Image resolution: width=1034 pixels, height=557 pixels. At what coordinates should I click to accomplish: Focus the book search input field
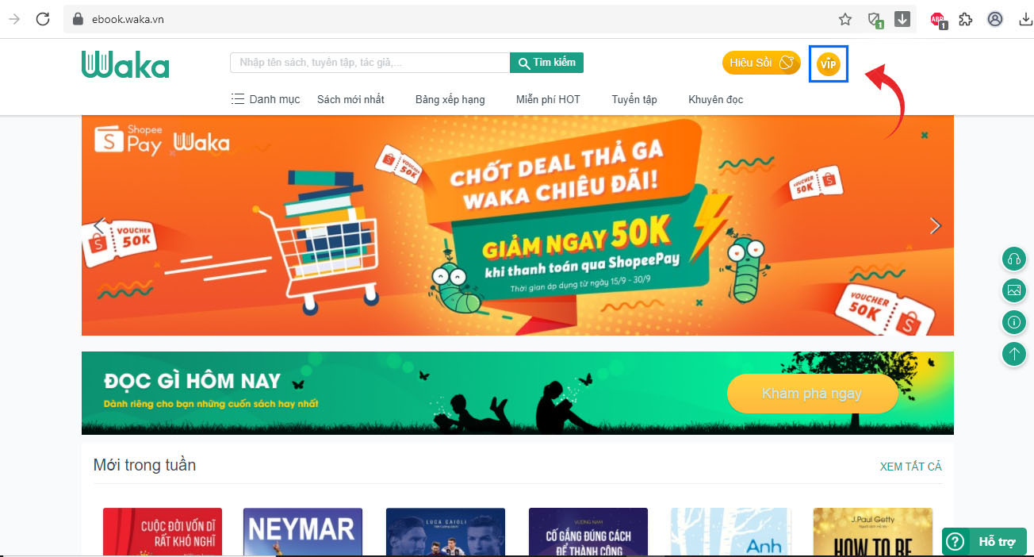[x=370, y=63]
